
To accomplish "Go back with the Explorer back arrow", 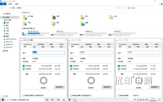I will [2, 8].
